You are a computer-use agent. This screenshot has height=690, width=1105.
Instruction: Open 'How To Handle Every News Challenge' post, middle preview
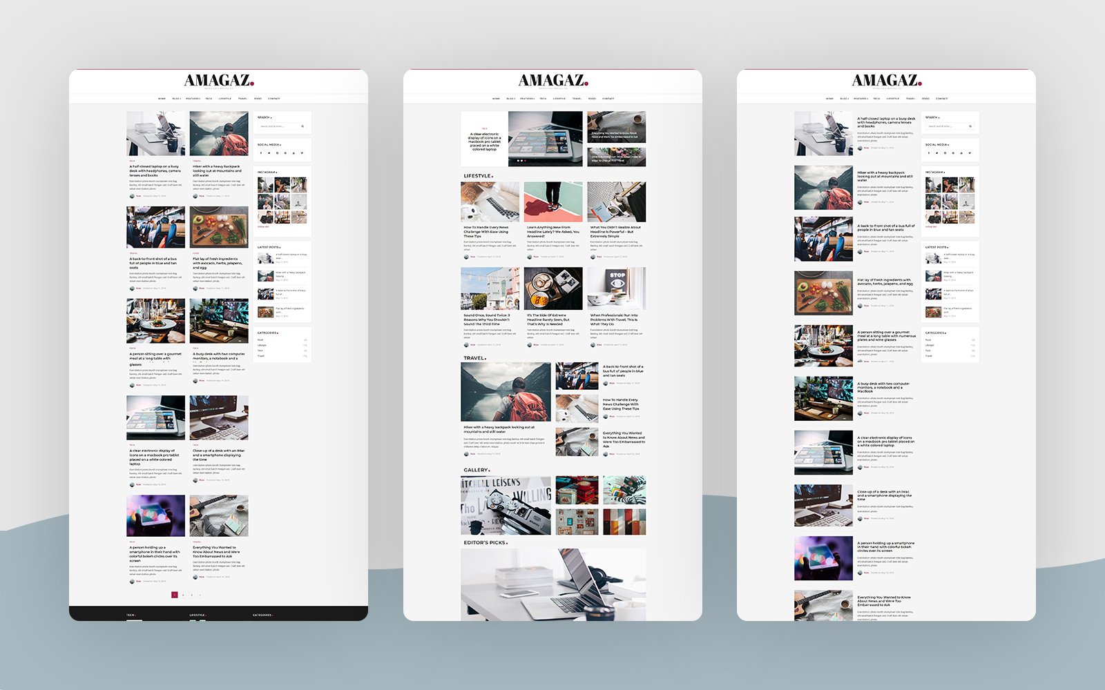tap(486, 232)
